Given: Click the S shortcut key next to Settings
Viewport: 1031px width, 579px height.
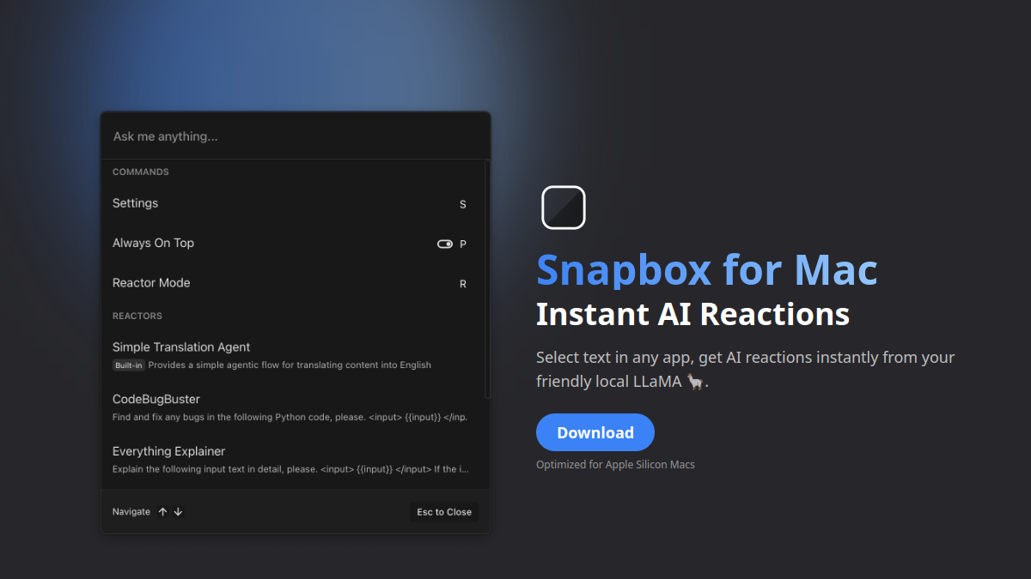Looking at the screenshot, I should pos(463,204).
